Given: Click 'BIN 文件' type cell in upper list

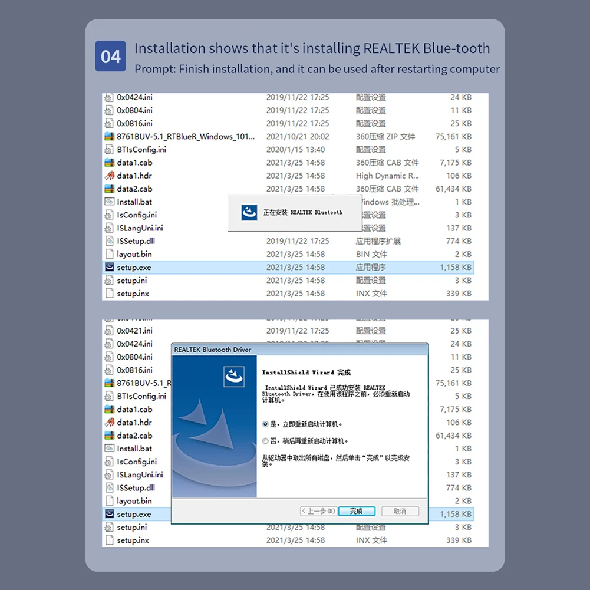Looking at the screenshot, I should 371,255.
